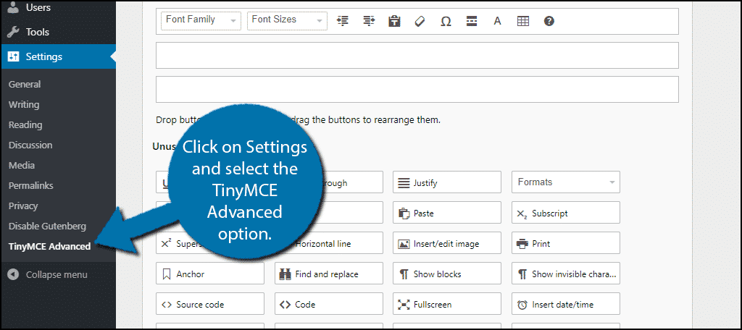Select the Fullscreen button

click(x=446, y=304)
